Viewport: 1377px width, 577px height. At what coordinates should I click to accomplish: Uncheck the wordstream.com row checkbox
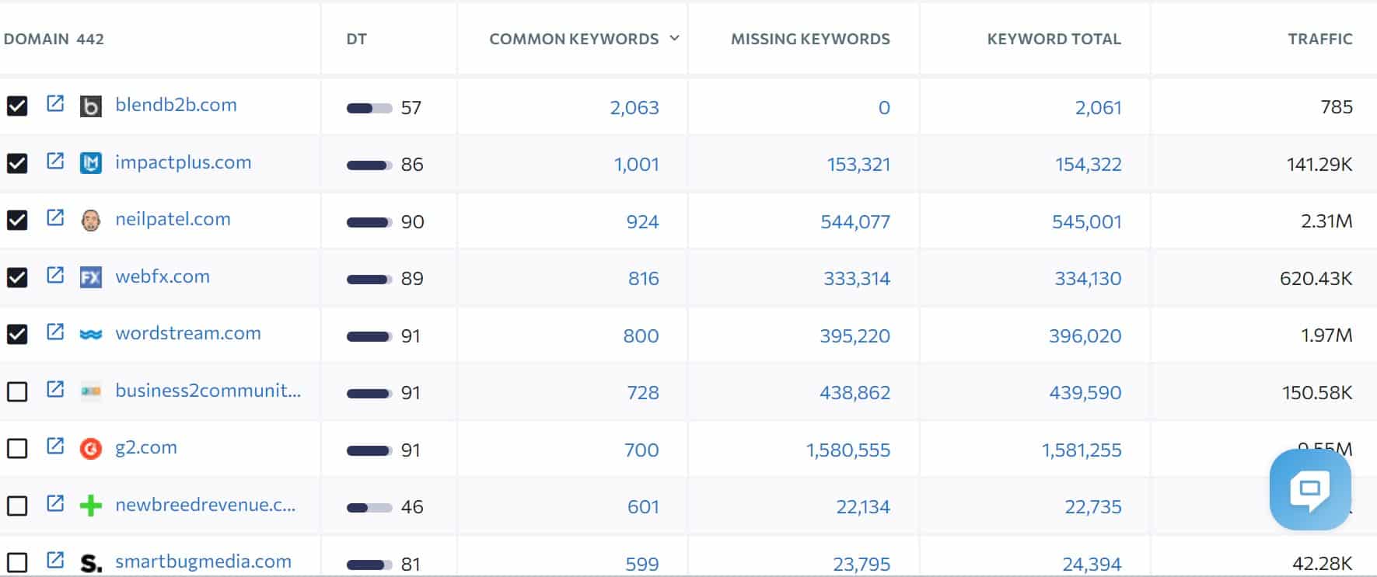[x=17, y=335]
